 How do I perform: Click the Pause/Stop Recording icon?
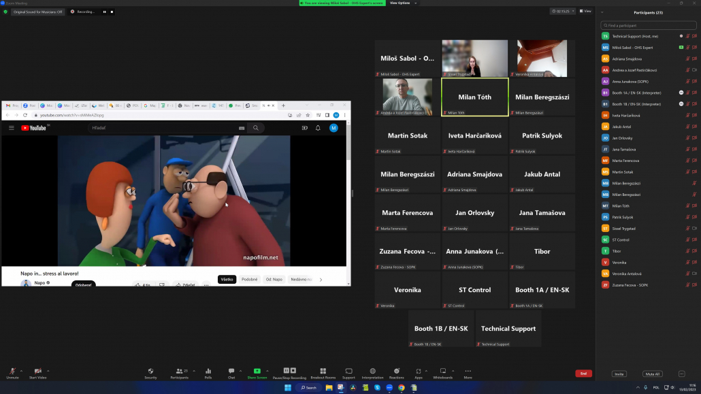point(289,372)
